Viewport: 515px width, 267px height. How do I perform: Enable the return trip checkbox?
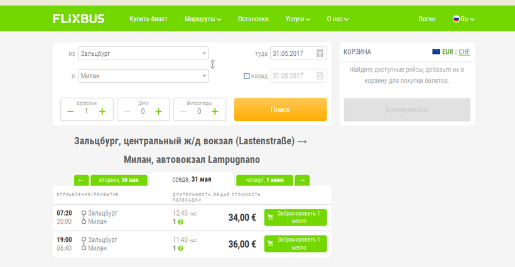(x=247, y=76)
